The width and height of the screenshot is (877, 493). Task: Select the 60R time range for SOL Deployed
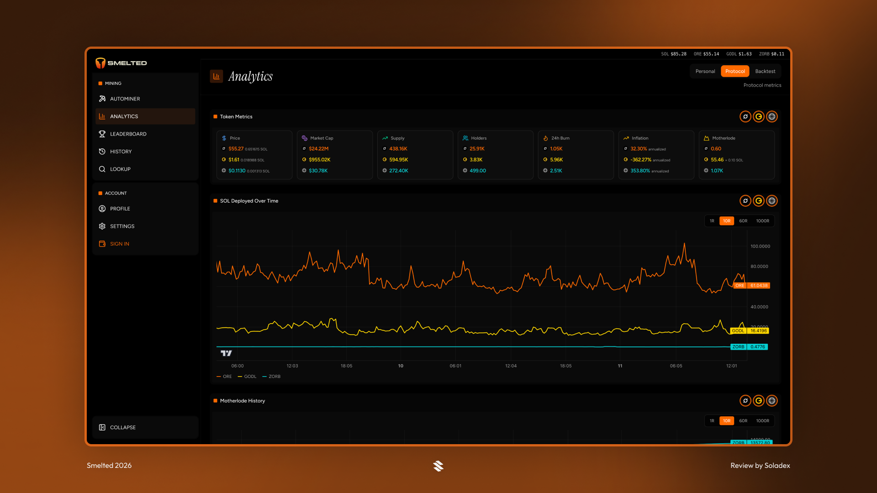[743, 220]
